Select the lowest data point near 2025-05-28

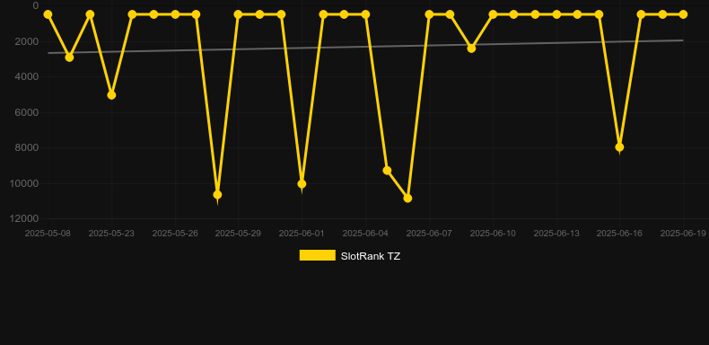217,195
